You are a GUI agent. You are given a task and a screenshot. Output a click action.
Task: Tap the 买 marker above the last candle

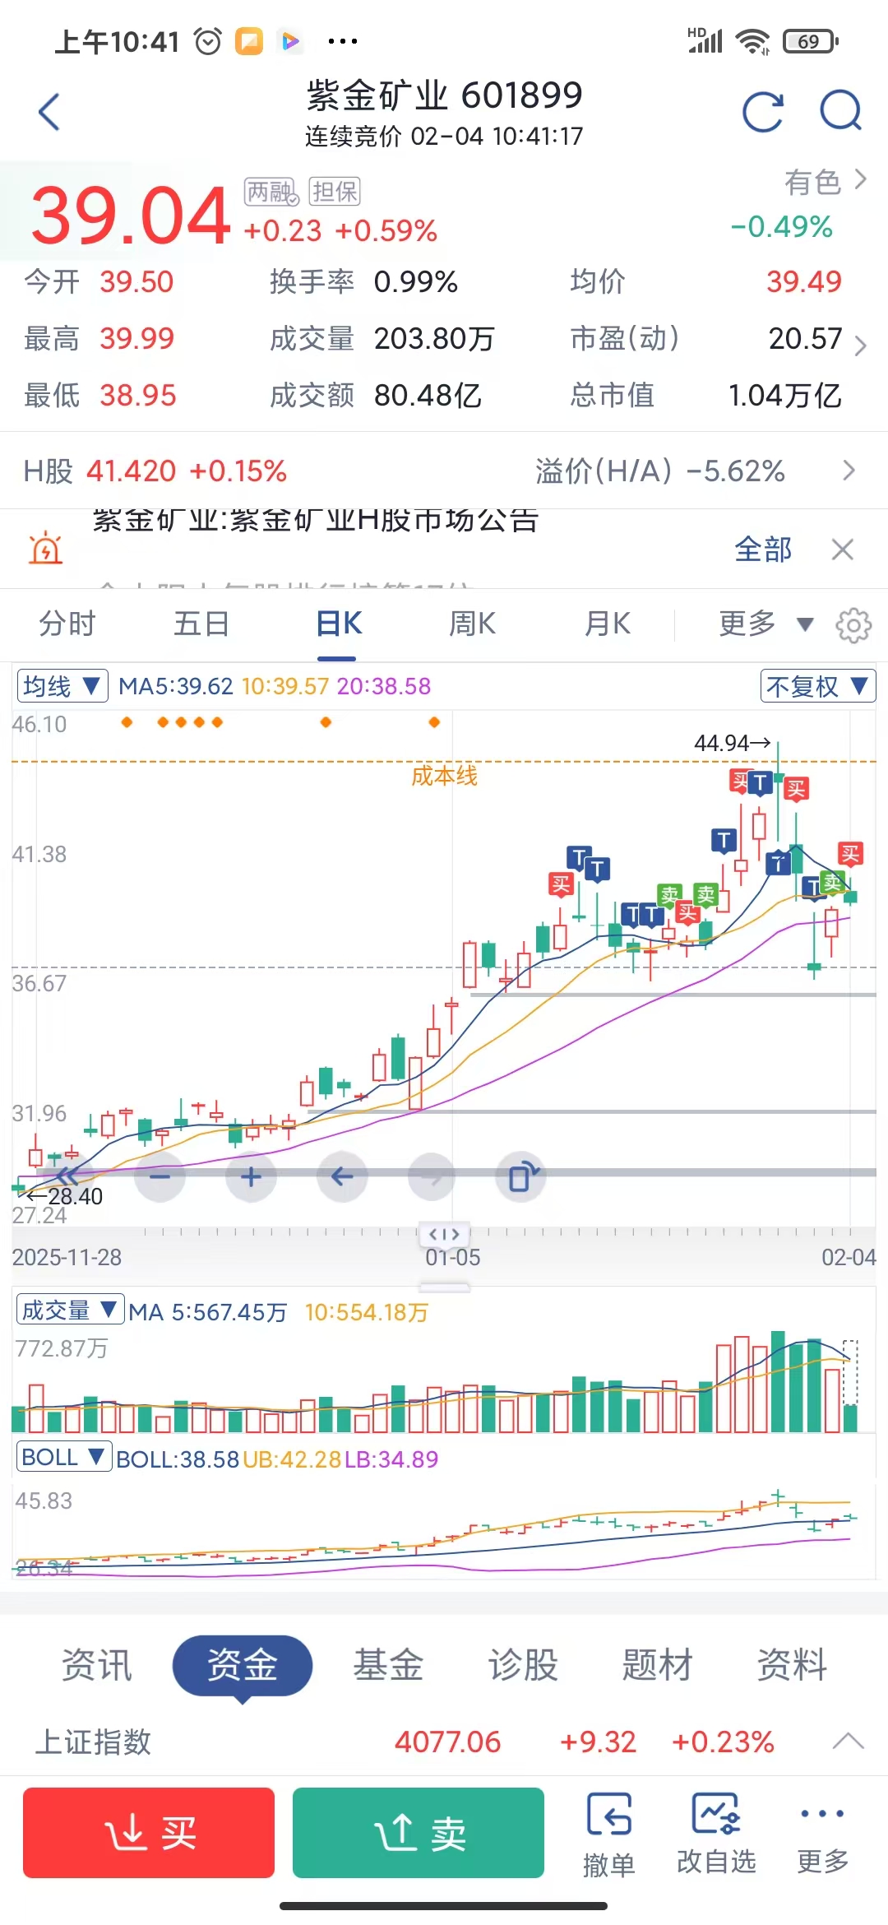[x=850, y=855]
